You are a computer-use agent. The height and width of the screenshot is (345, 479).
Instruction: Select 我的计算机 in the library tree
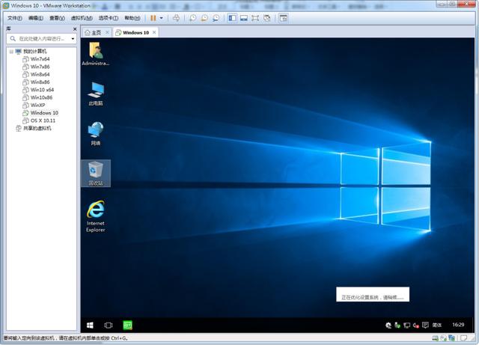point(35,52)
